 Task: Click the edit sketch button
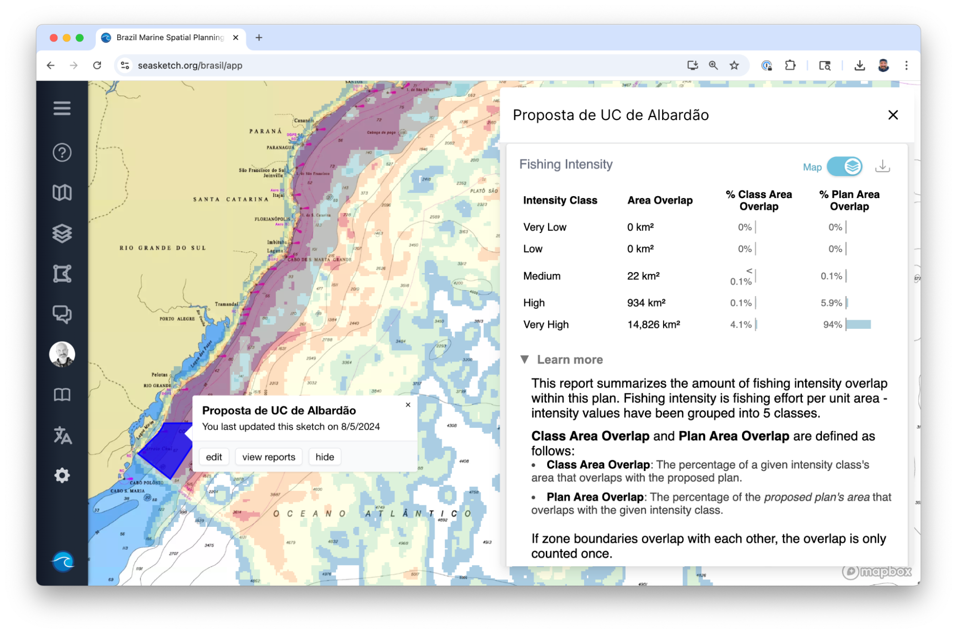coord(214,457)
